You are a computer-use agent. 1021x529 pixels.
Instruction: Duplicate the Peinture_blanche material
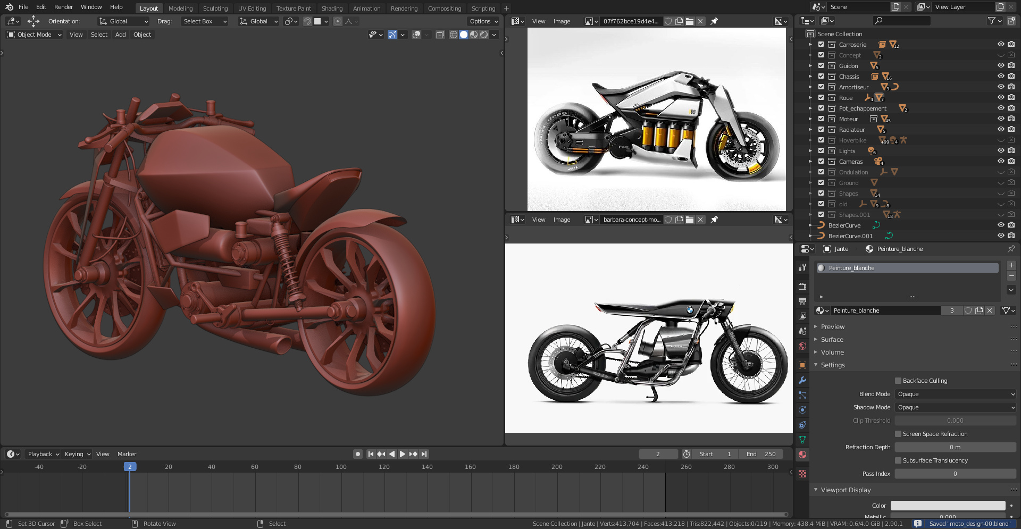point(979,310)
